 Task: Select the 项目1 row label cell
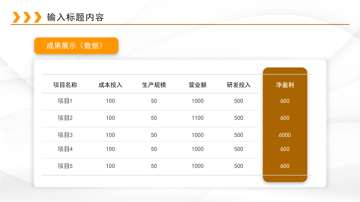(66, 101)
